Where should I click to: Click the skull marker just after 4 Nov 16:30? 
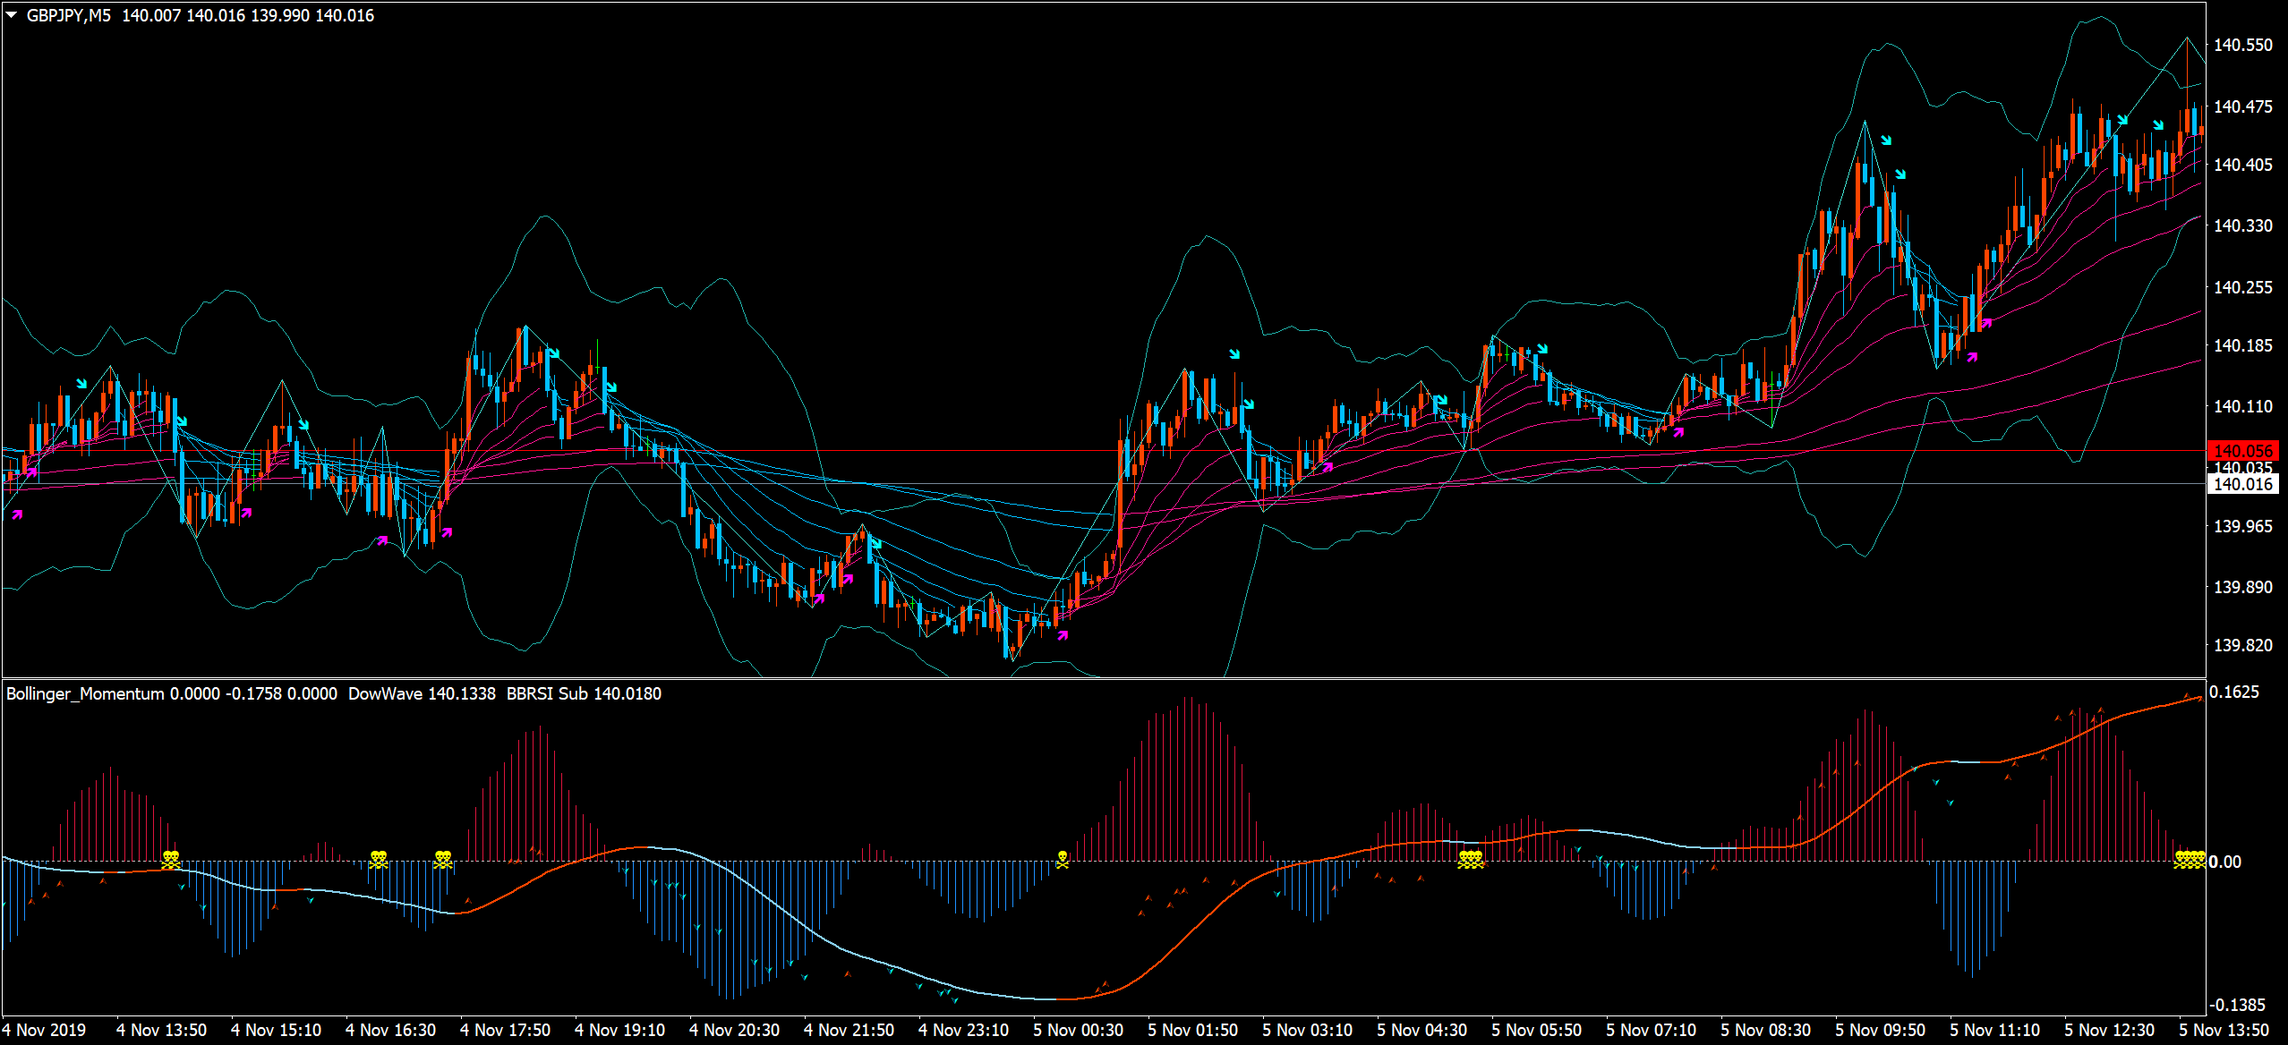[x=443, y=860]
